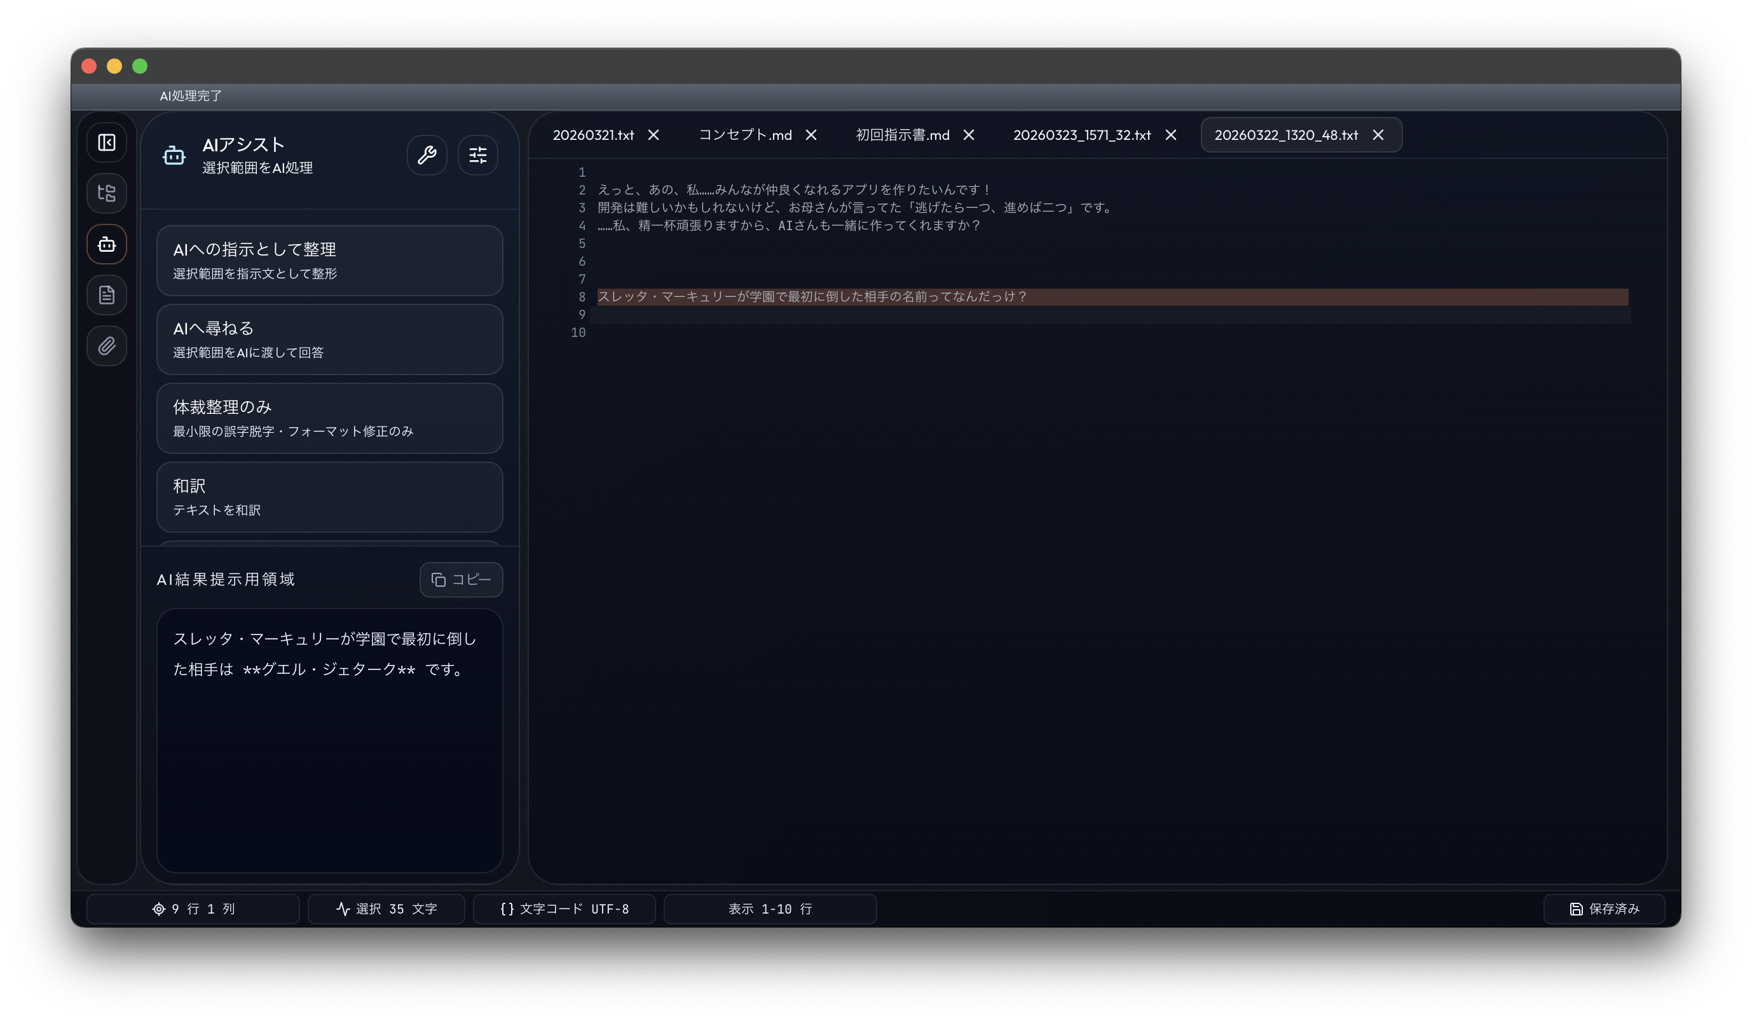Run the AIへ尋ねる action
The height and width of the screenshot is (1021, 1752).
click(329, 339)
